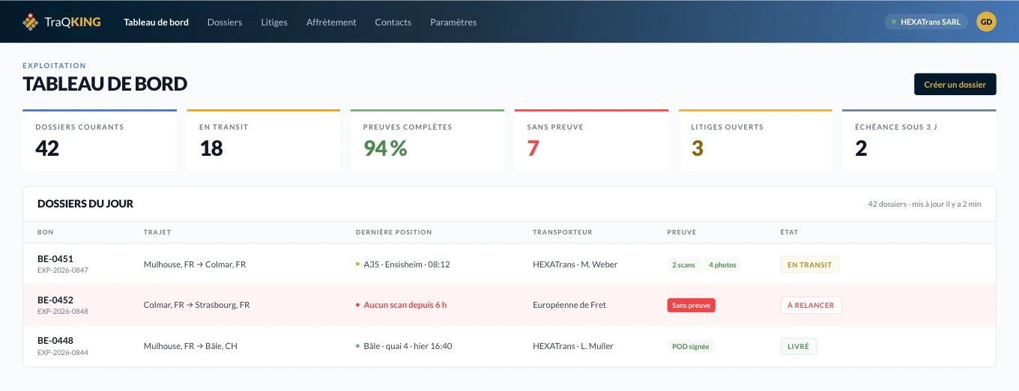
Task: Open the Échéance sous 3 j card
Action: (919, 140)
